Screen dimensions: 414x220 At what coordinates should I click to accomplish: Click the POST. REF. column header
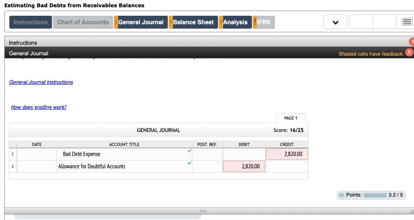pyautogui.click(x=207, y=145)
